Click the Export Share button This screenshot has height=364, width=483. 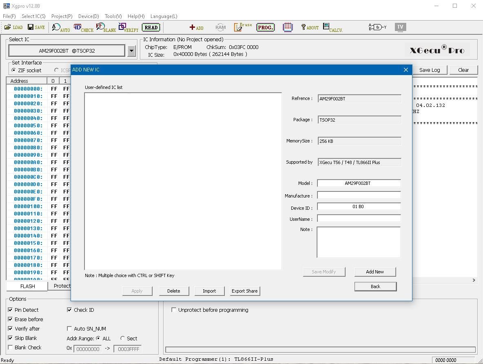tap(245, 291)
